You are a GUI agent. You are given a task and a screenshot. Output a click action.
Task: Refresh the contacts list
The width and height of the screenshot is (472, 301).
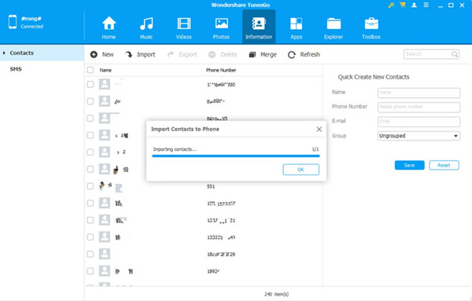click(x=304, y=54)
